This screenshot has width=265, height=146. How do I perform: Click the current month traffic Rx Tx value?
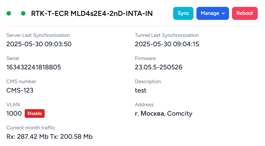[x=49, y=137]
